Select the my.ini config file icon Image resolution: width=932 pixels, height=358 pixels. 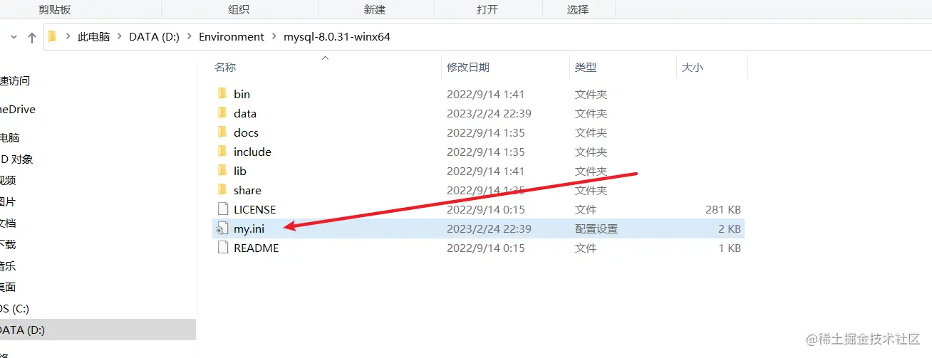pyautogui.click(x=222, y=228)
